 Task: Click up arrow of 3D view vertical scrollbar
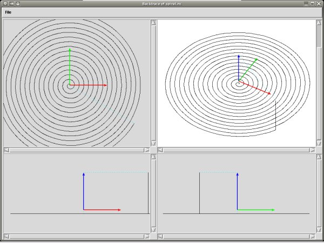319,23
